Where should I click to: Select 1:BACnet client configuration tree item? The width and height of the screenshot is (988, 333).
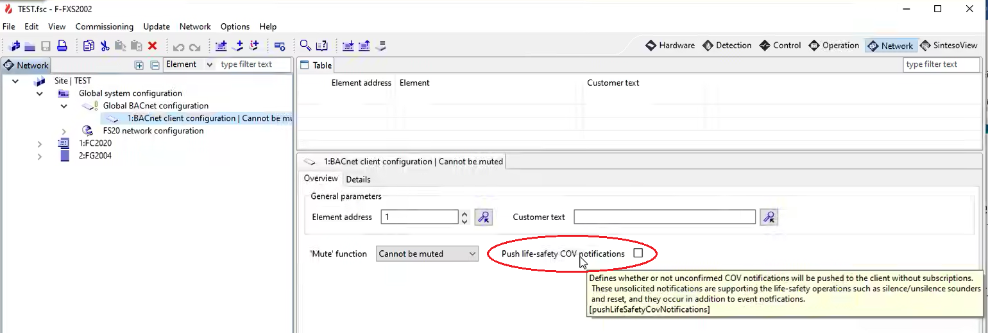click(x=198, y=118)
